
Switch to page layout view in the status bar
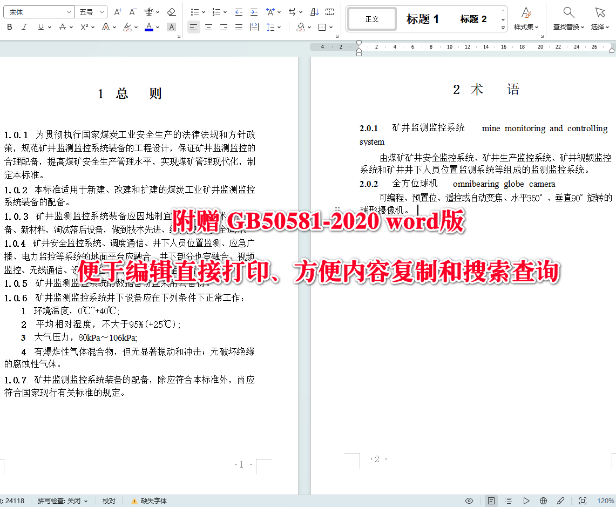pos(491,501)
